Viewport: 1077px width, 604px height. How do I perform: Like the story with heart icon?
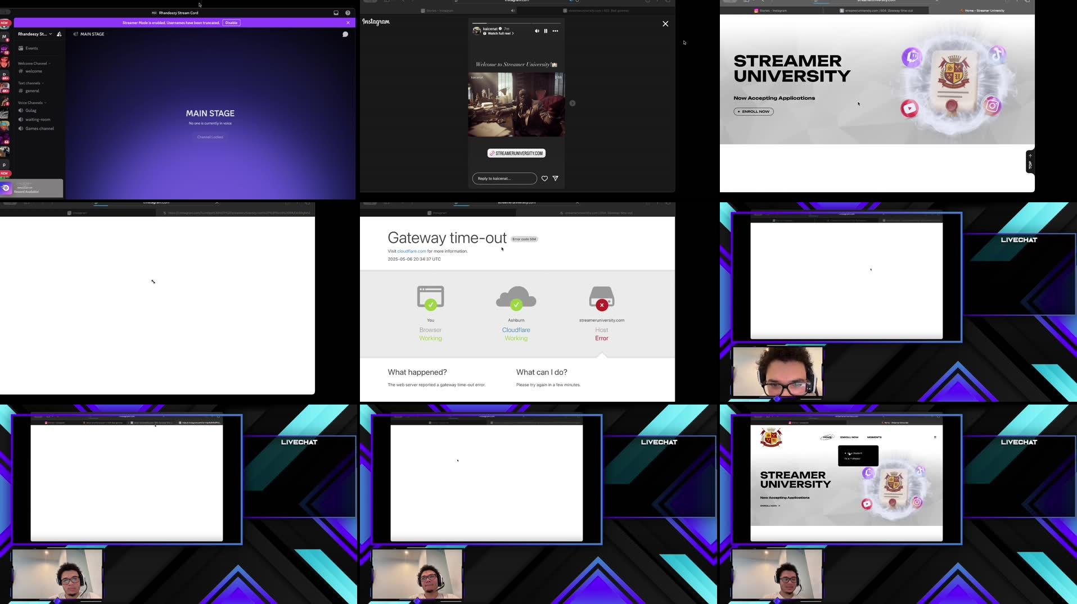pos(544,179)
